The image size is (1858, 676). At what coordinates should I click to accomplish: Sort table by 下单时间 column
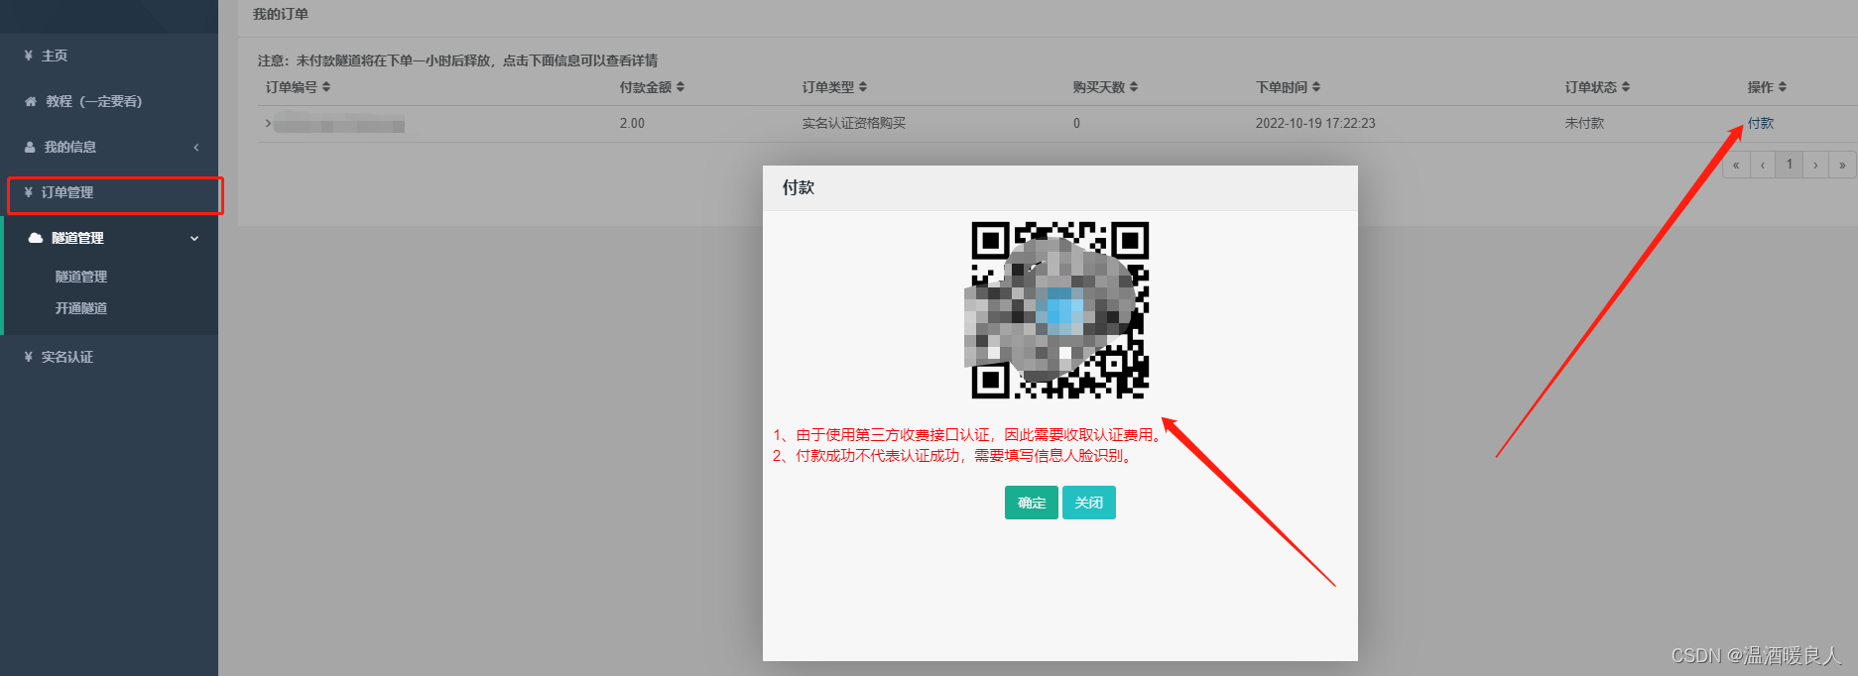[x=1288, y=87]
